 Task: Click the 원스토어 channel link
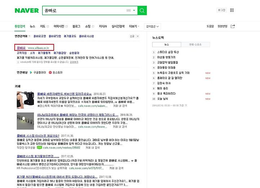coord(57,72)
